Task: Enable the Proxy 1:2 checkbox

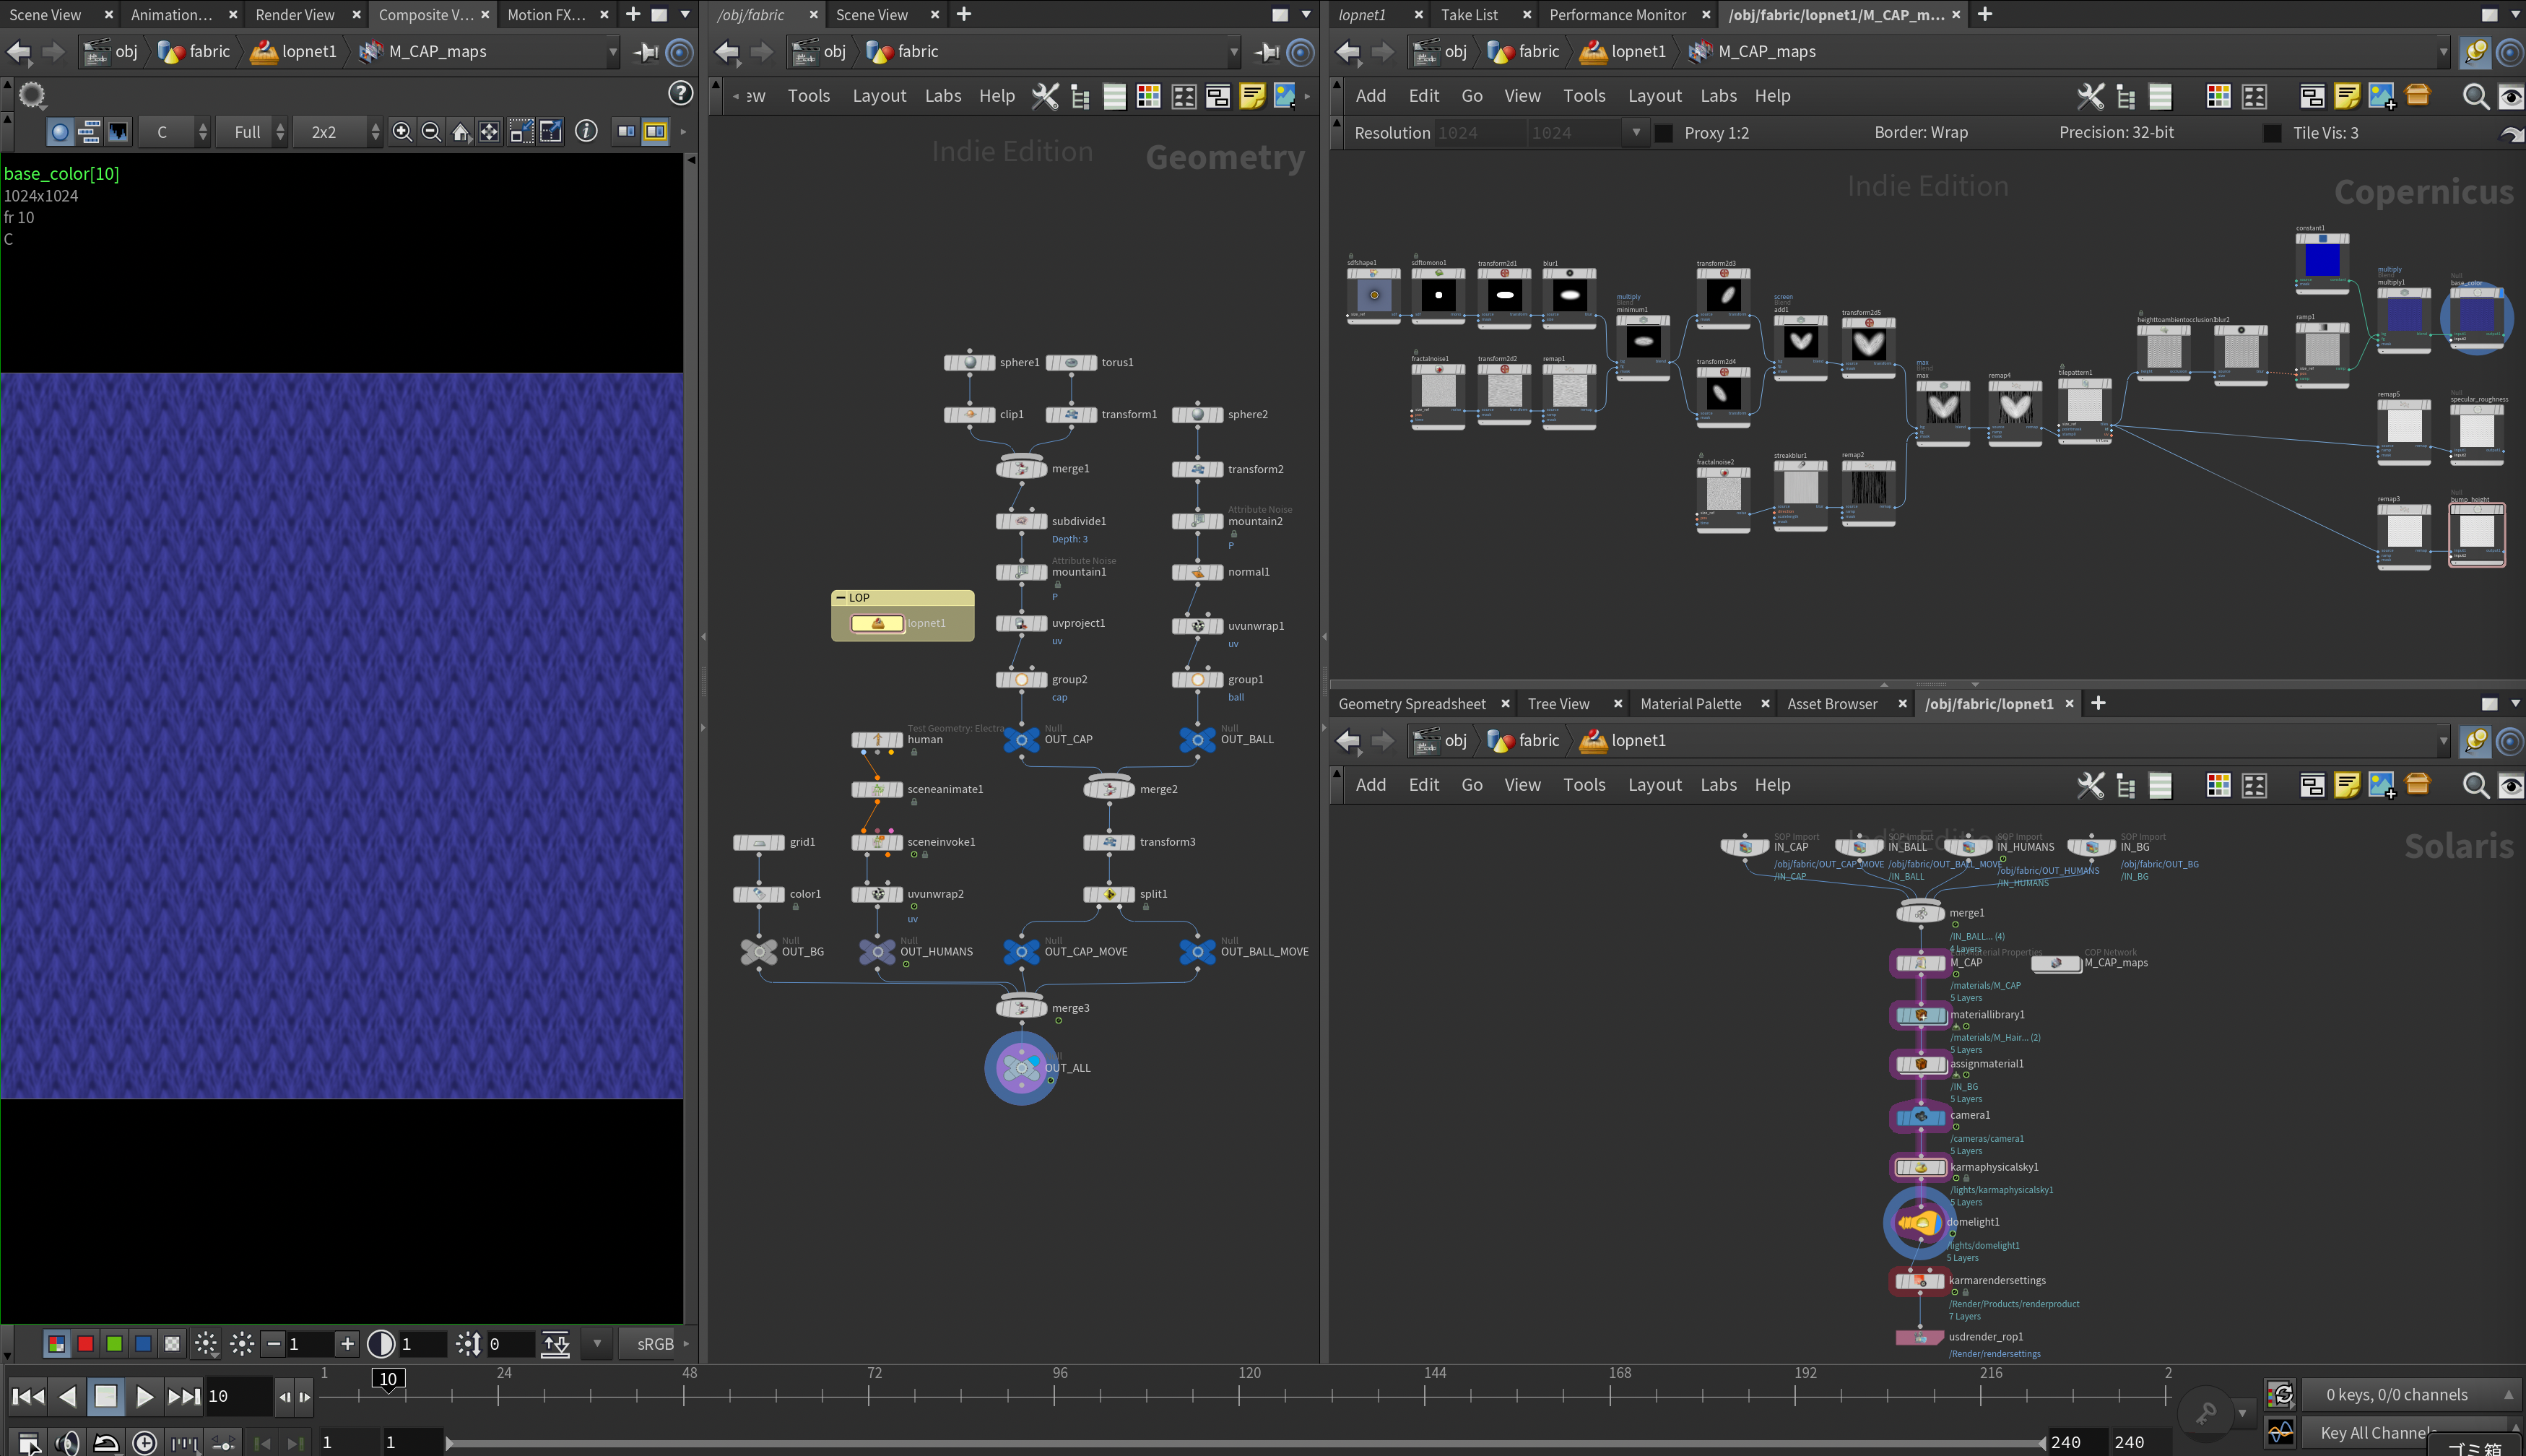Action: tap(1665, 133)
